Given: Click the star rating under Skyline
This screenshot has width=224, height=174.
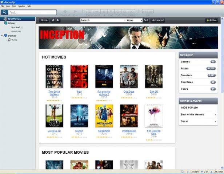Looking at the screenshot, I should [x=79, y=137].
